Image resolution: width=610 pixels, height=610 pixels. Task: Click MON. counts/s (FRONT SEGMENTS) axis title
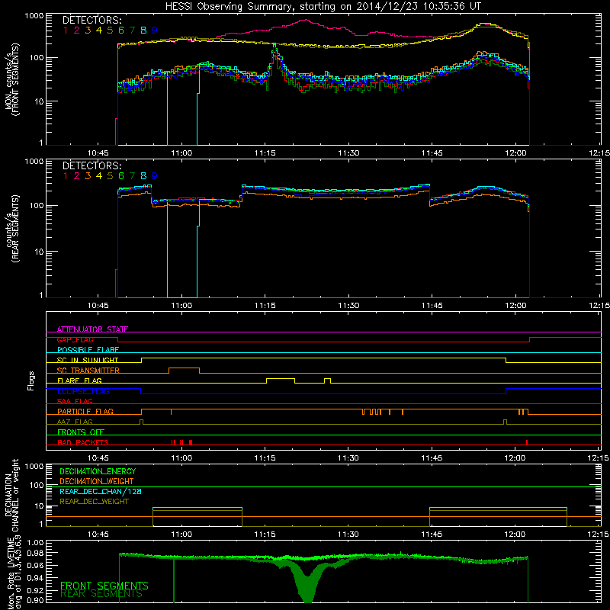tap(11, 80)
